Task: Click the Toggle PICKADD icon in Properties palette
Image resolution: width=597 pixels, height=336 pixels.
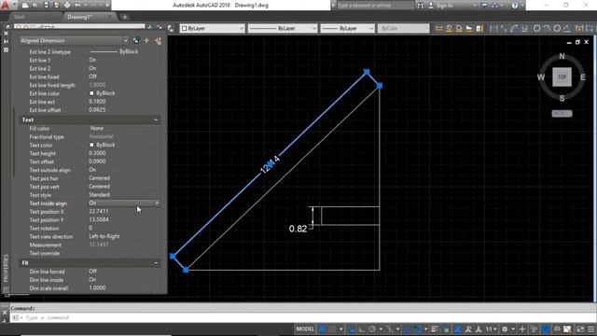Action: (x=136, y=40)
